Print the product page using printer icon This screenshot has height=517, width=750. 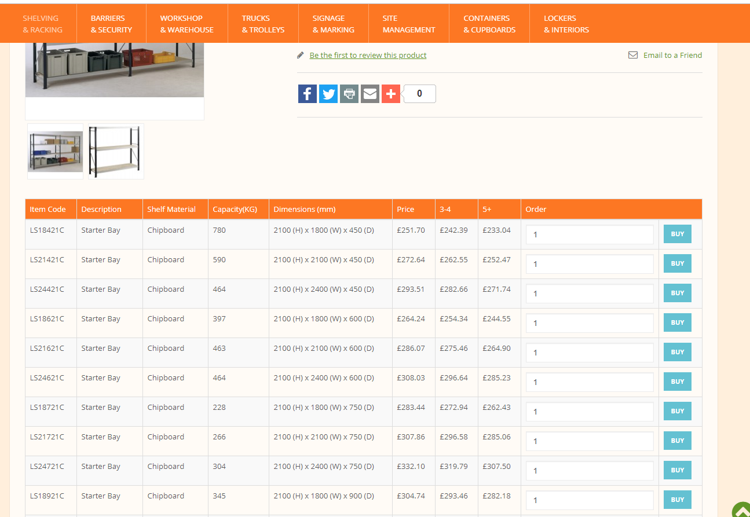(349, 93)
